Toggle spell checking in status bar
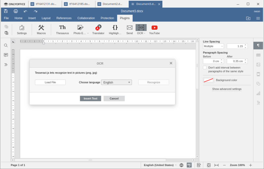The image size is (264, 169). click(x=189, y=165)
